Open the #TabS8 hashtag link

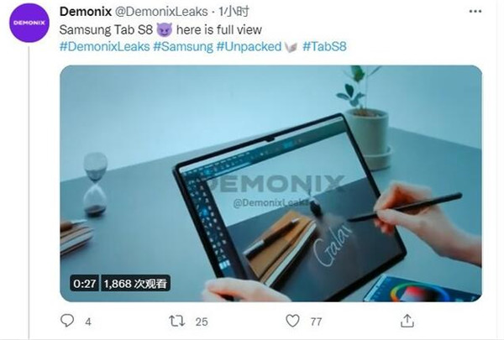324,47
